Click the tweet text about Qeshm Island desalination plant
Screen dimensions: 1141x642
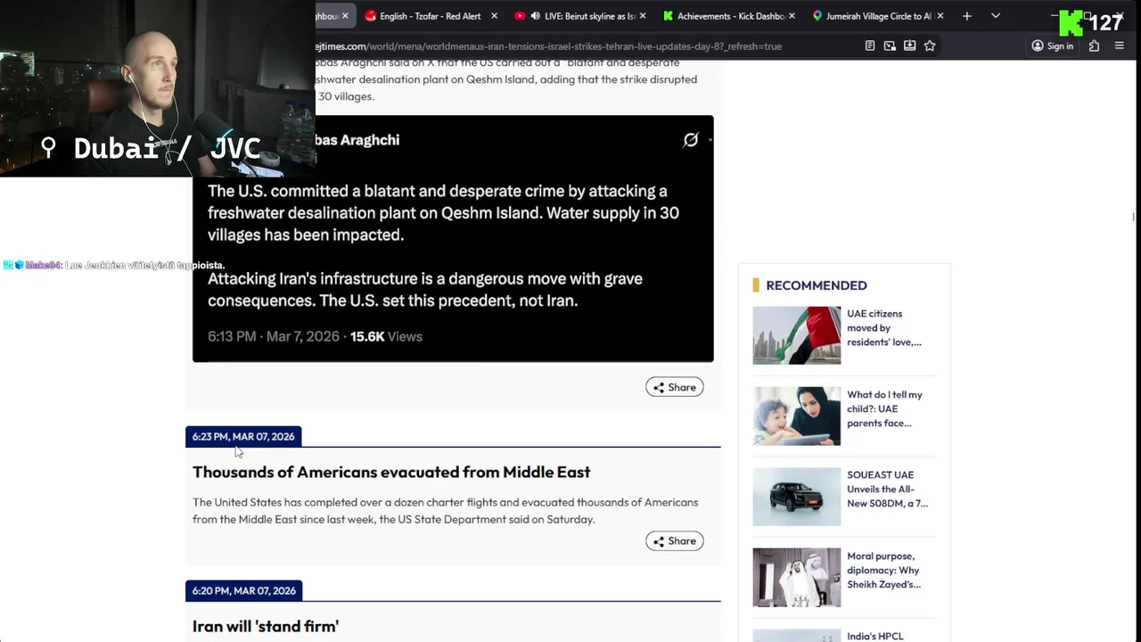pyautogui.click(x=443, y=213)
